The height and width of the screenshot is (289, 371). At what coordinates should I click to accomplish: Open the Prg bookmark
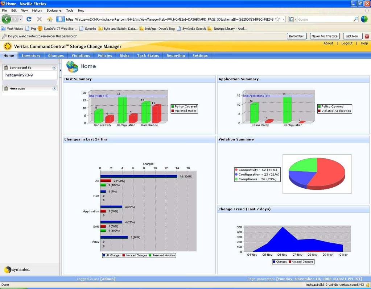[31, 29]
